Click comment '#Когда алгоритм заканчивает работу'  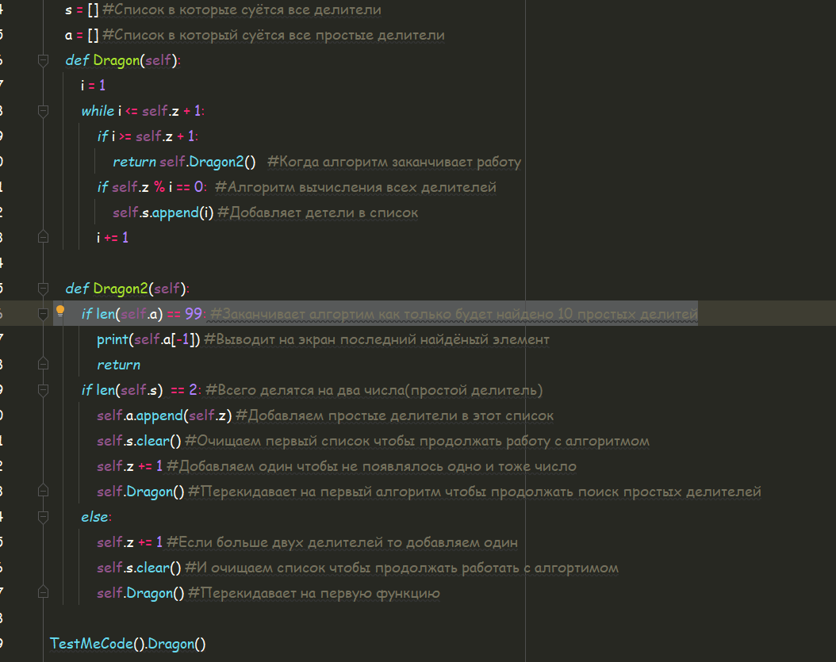(394, 162)
